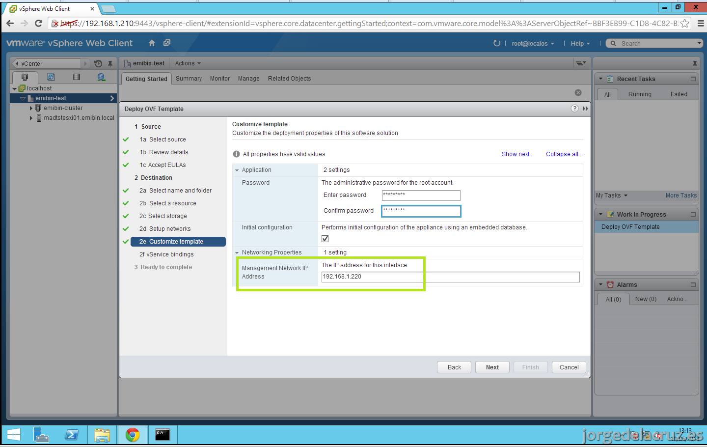The width and height of the screenshot is (707, 447).
Task: Click the Show next... link
Action: coord(517,154)
